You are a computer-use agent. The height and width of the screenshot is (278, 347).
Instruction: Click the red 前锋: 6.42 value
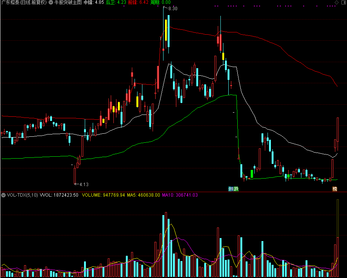click(x=138, y=3)
